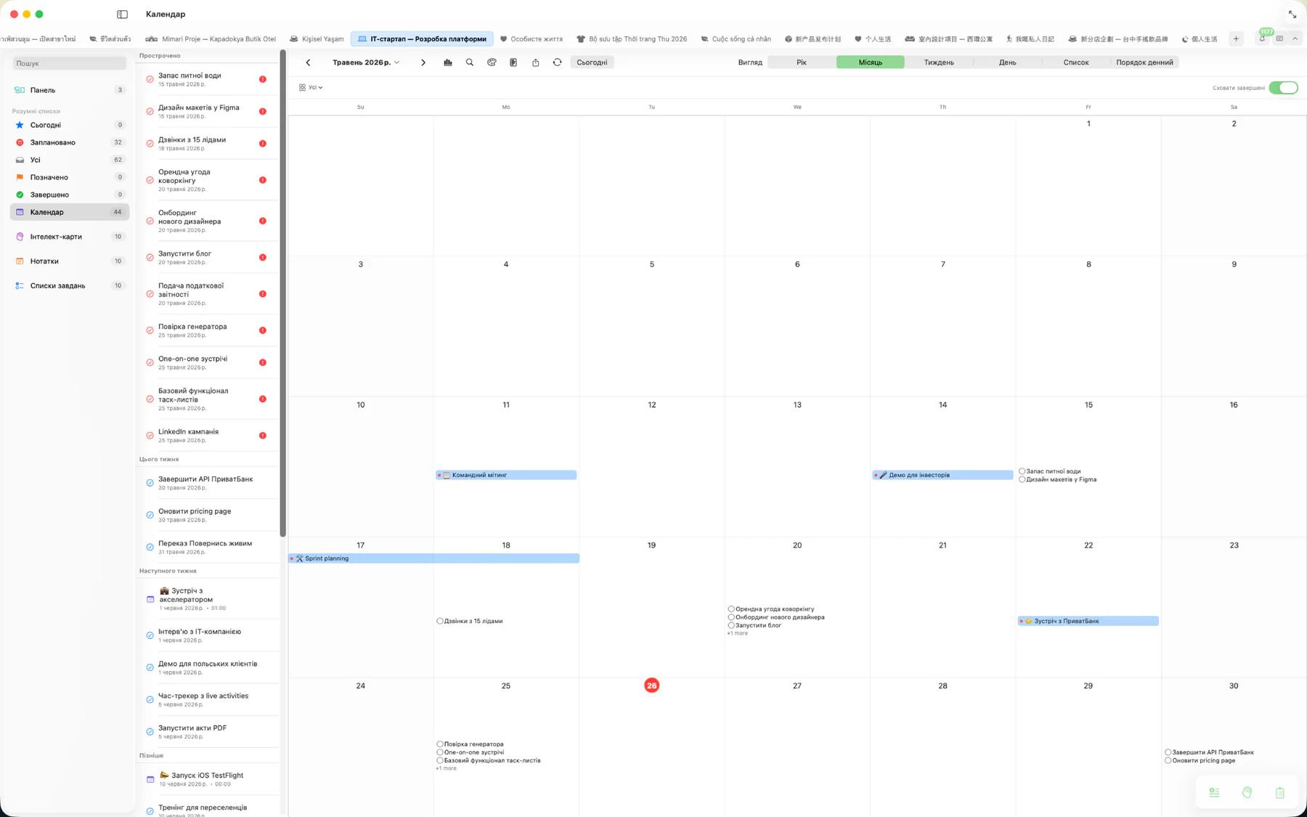Mark Завершити API ПриватБанк done in list
Screen dimensions: 1307x817
pos(150,483)
